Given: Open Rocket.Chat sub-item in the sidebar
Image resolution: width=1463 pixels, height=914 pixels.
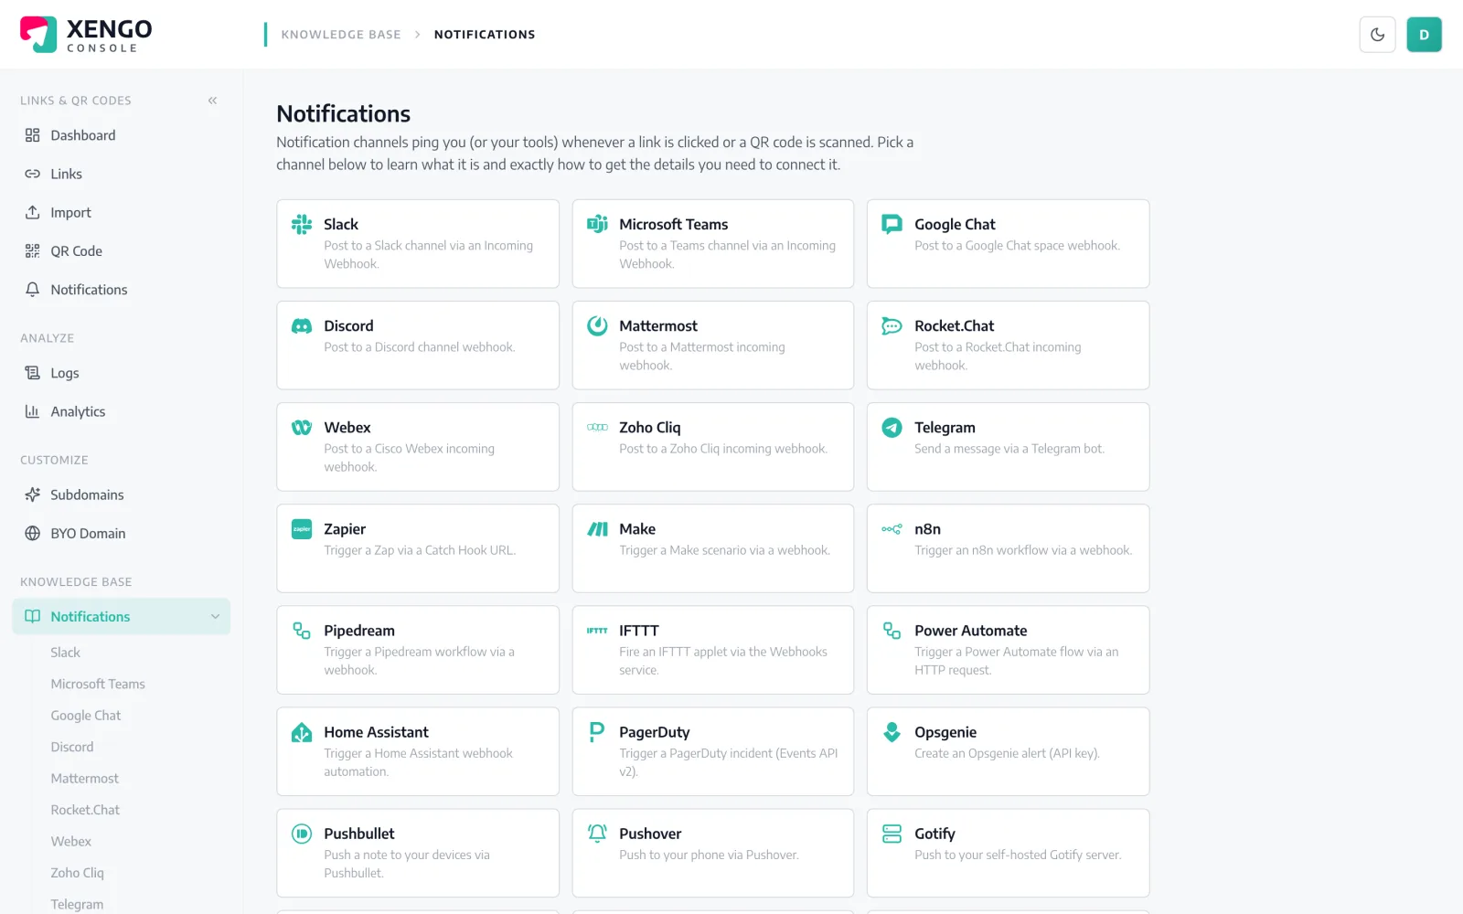Looking at the screenshot, I should pos(85,810).
